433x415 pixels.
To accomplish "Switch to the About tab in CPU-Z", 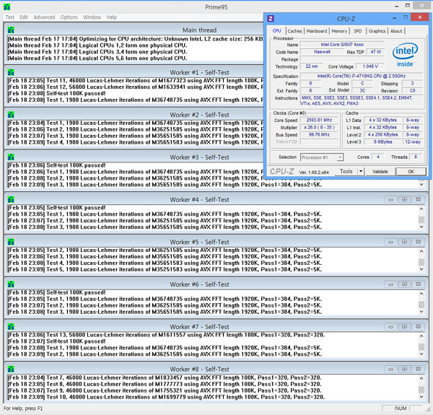I will pyautogui.click(x=396, y=31).
